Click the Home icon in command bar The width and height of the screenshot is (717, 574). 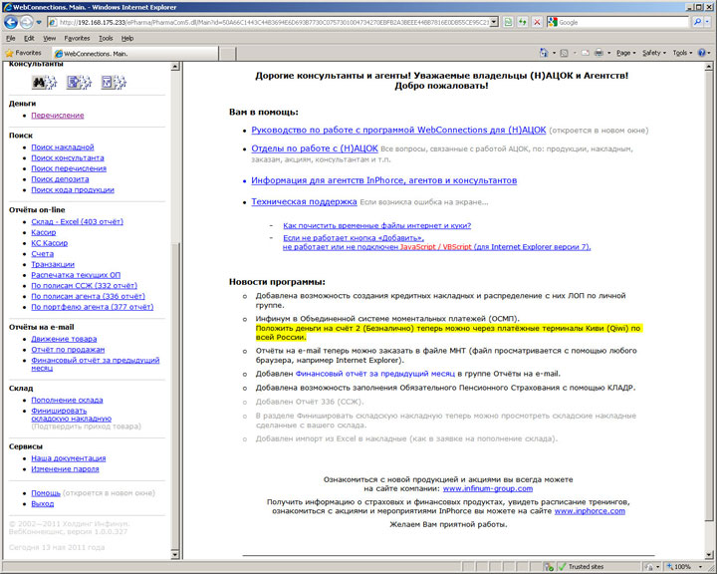544,53
